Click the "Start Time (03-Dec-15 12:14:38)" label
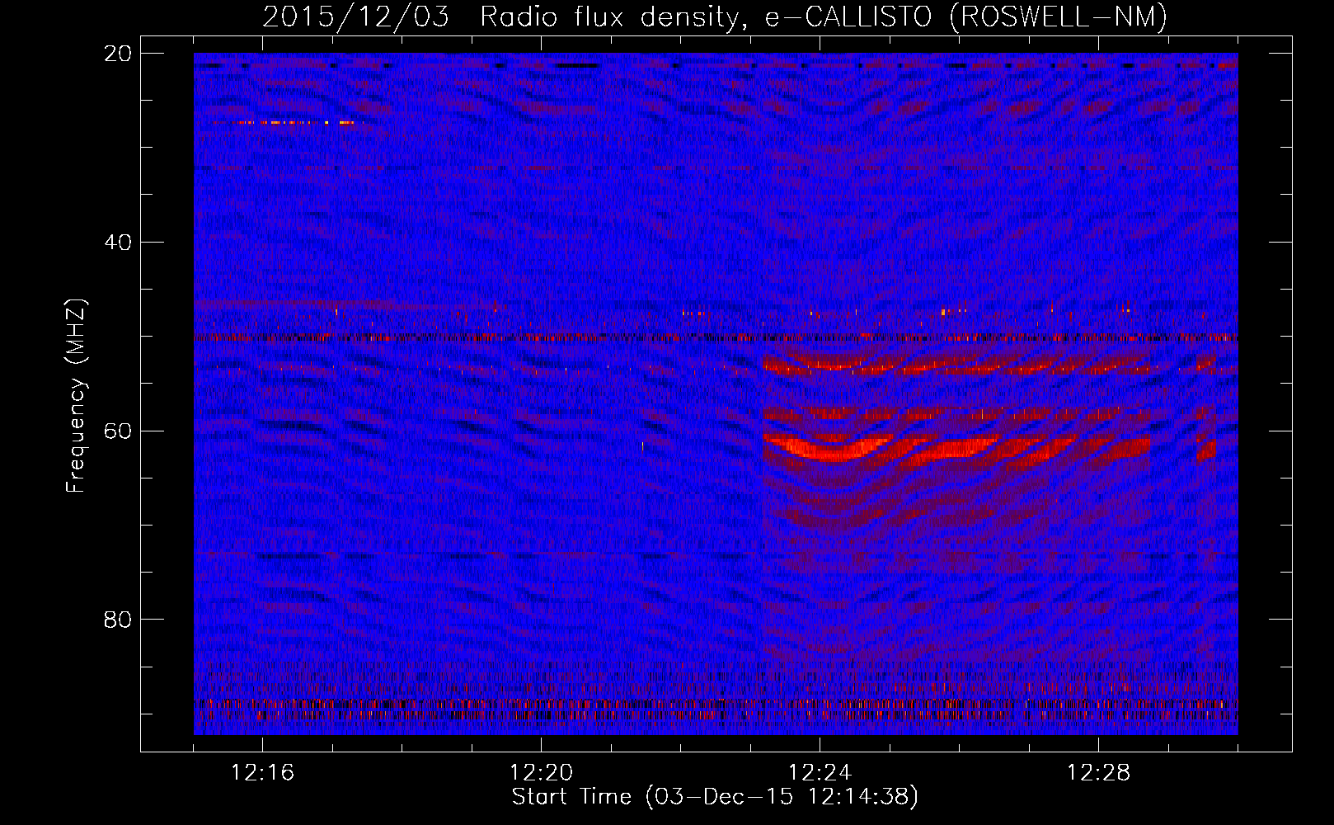Image resolution: width=1334 pixels, height=825 pixels. (x=715, y=797)
